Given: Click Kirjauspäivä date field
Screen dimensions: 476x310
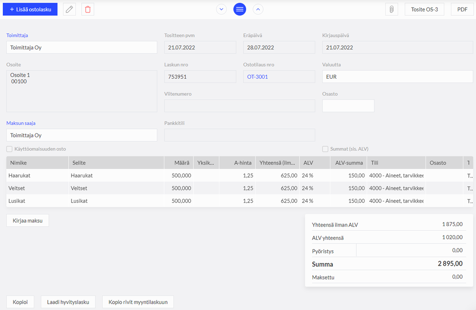Looking at the screenshot, I should click(x=397, y=47).
